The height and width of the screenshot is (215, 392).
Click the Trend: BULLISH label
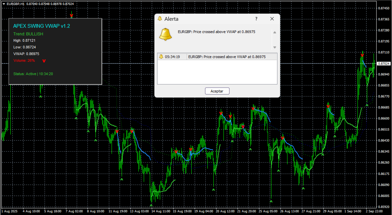pos(28,34)
